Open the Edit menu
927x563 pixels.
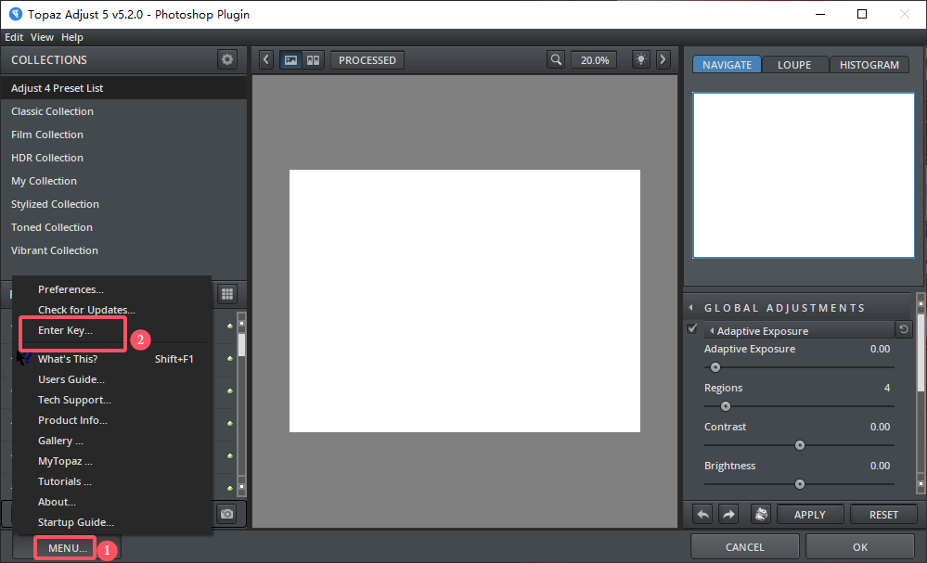click(14, 37)
